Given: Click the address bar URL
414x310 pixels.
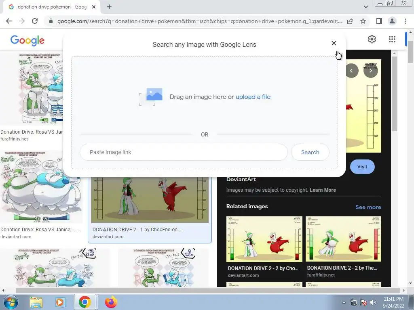Looking at the screenshot, I should (x=199, y=21).
